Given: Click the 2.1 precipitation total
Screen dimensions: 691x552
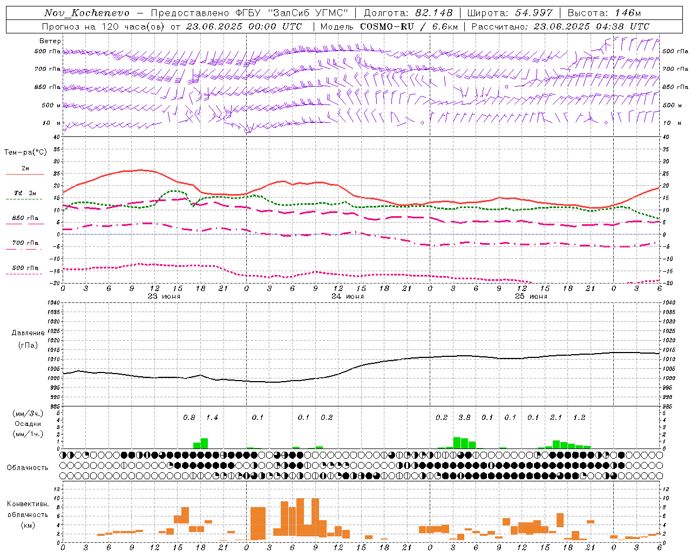Looking at the screenshot, I should [556, 418].
